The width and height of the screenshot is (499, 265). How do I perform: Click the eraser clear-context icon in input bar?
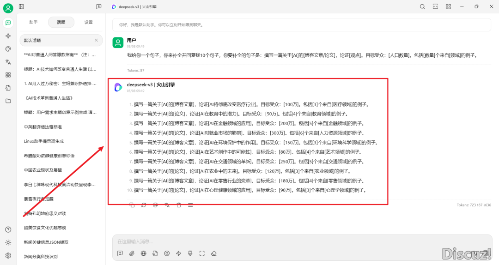213,253
